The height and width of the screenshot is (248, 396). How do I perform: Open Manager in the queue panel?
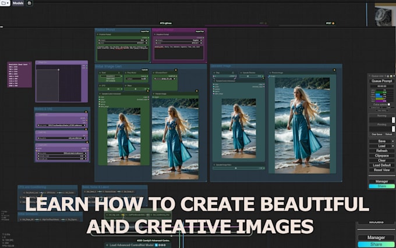click(x=381, y=181)
